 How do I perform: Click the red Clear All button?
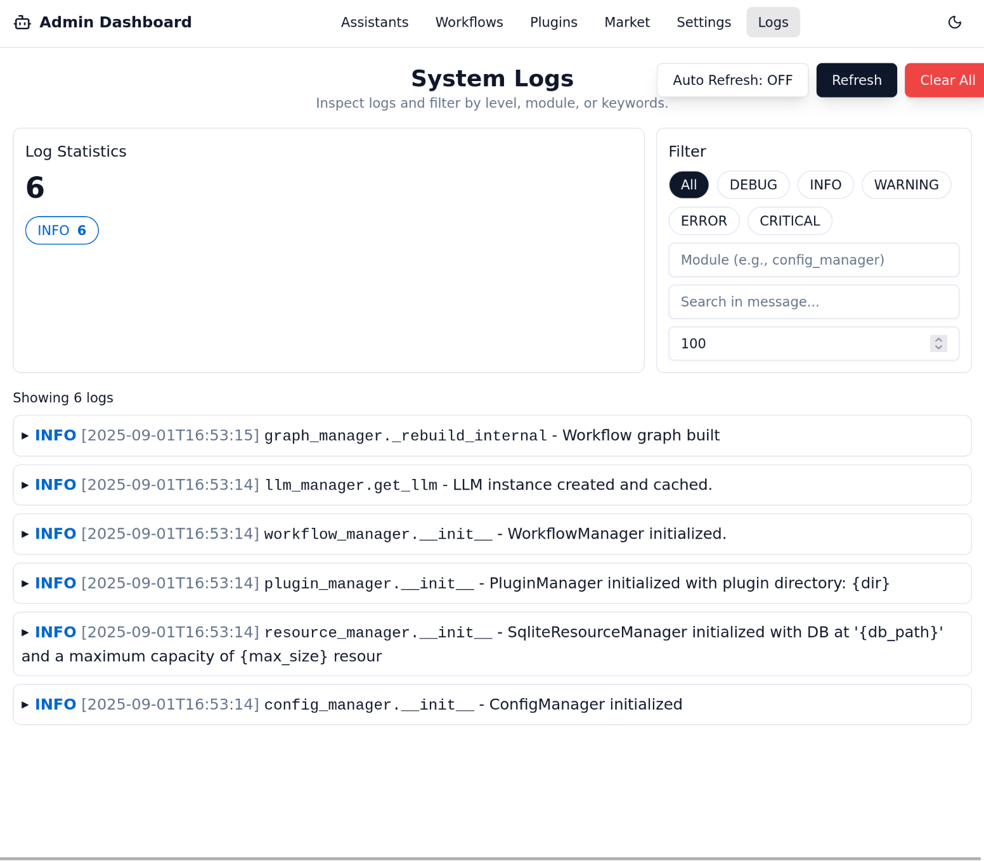[x=946, y=80]
